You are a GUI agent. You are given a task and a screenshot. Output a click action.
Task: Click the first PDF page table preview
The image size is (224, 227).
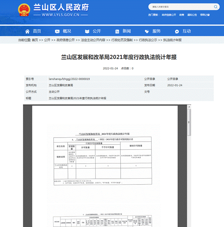tap(102, 161)
